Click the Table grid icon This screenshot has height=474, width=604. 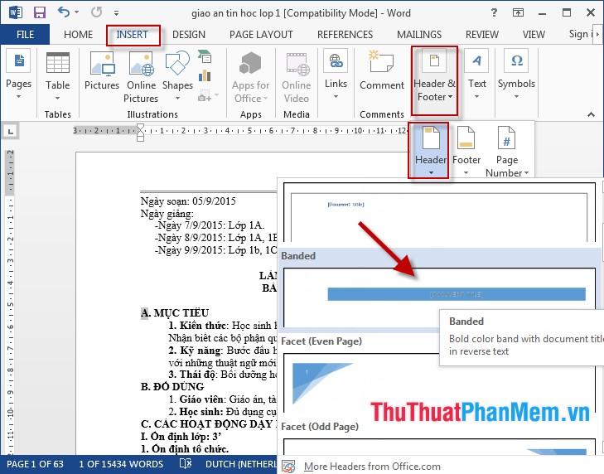[x=58, y=62]
